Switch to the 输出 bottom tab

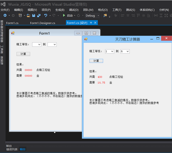[23, 149]
